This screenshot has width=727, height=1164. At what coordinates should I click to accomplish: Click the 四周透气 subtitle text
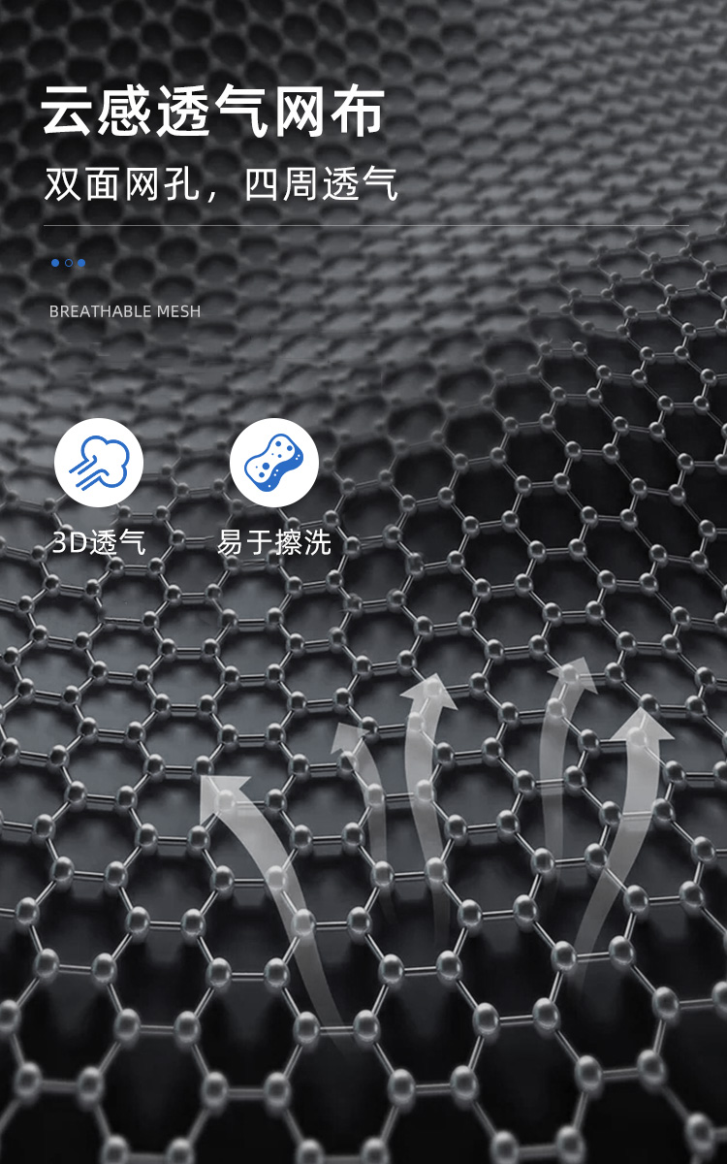click(x=320, y=184)
